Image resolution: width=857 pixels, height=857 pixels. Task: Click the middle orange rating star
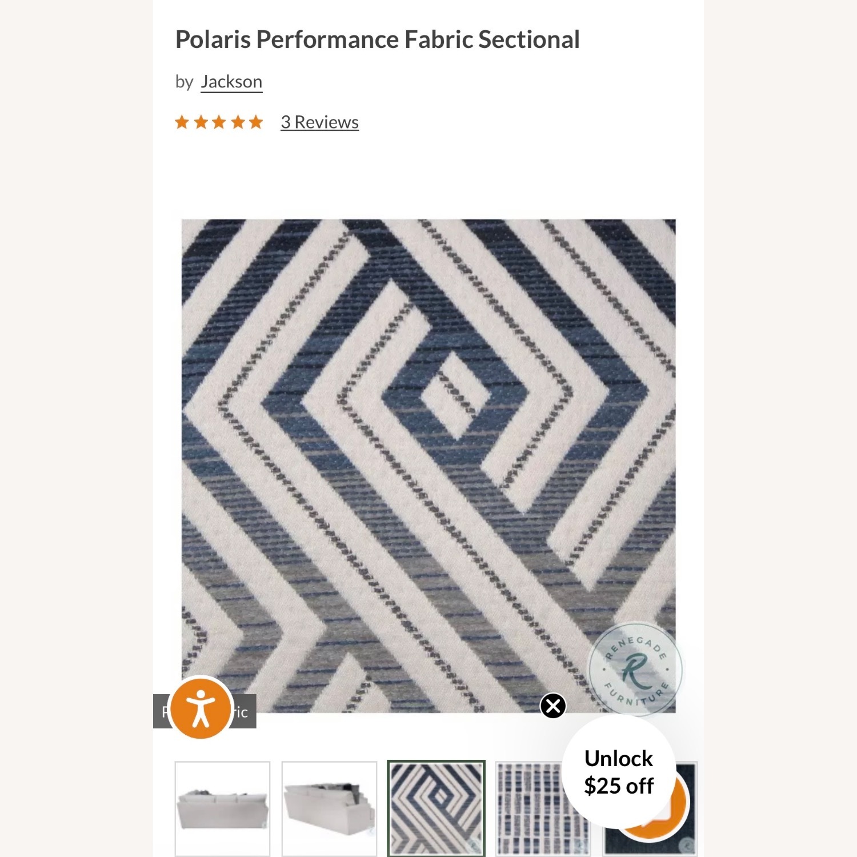coord(219,122)
